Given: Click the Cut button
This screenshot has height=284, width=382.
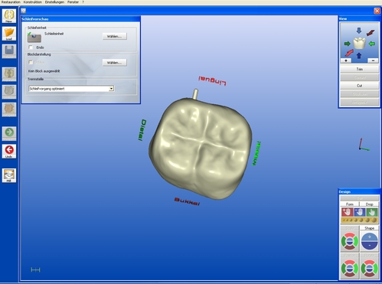Looking at the screenshot, I should pos(359,86).
